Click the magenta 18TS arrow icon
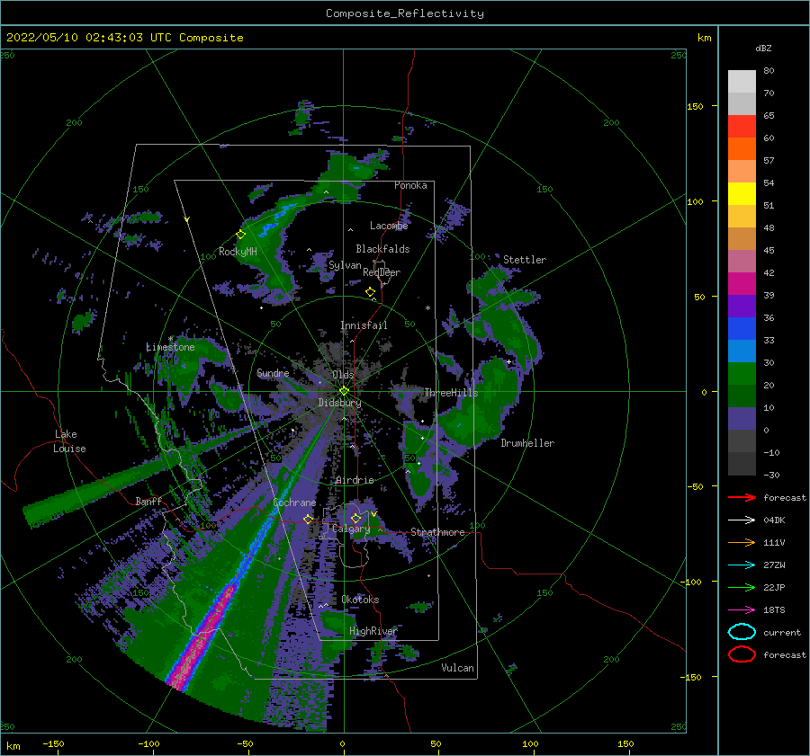The width and height of the screenshot is (810, 756). (742, 610)
